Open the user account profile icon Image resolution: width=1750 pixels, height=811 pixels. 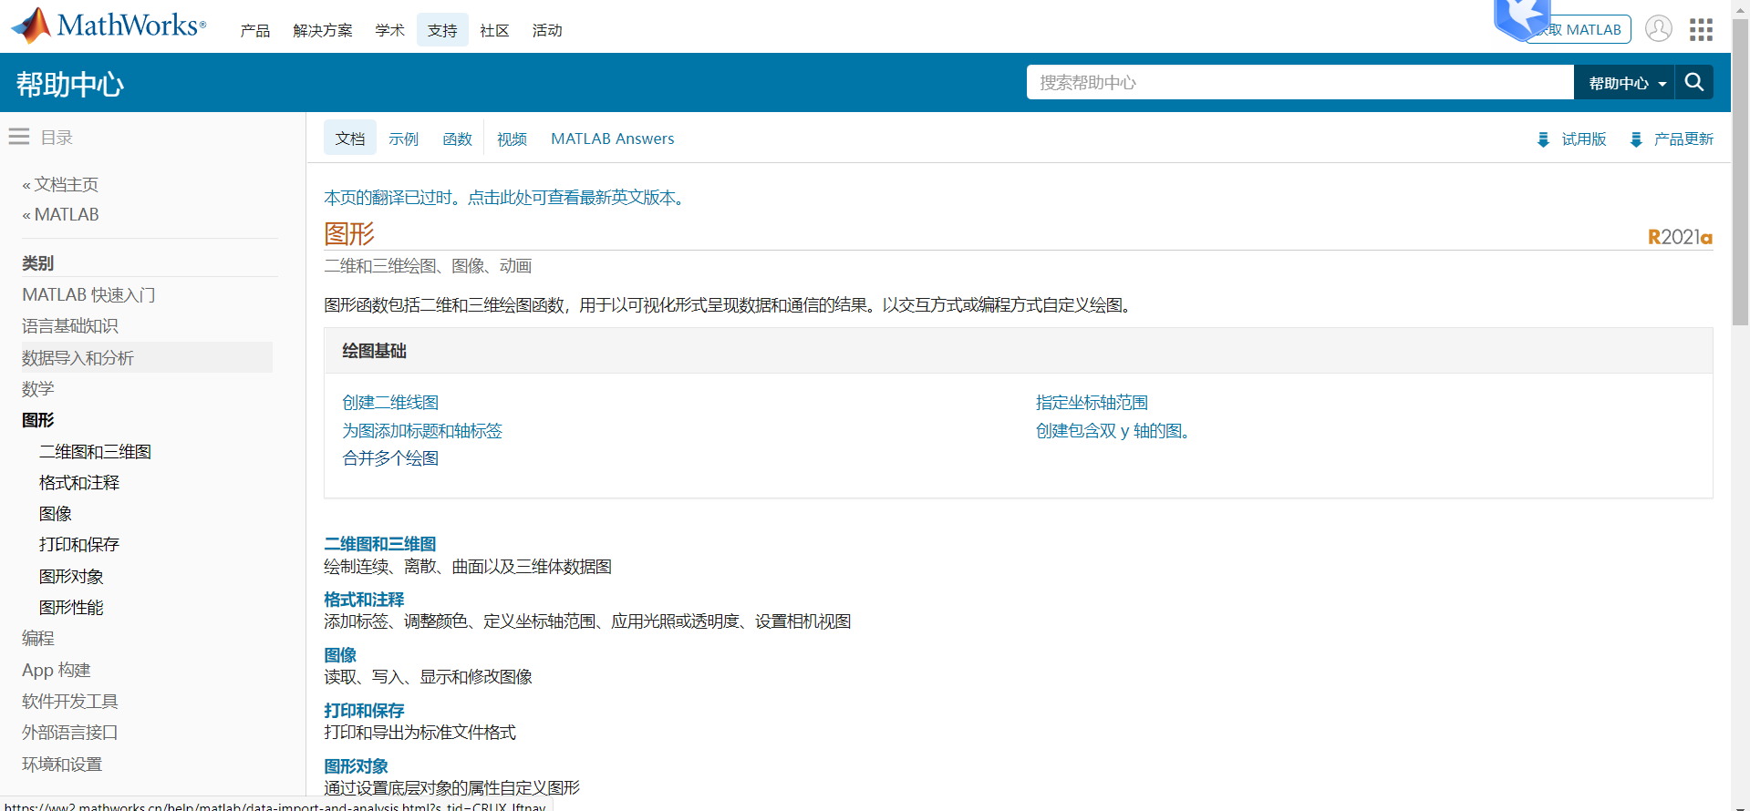click(1658, 29)
